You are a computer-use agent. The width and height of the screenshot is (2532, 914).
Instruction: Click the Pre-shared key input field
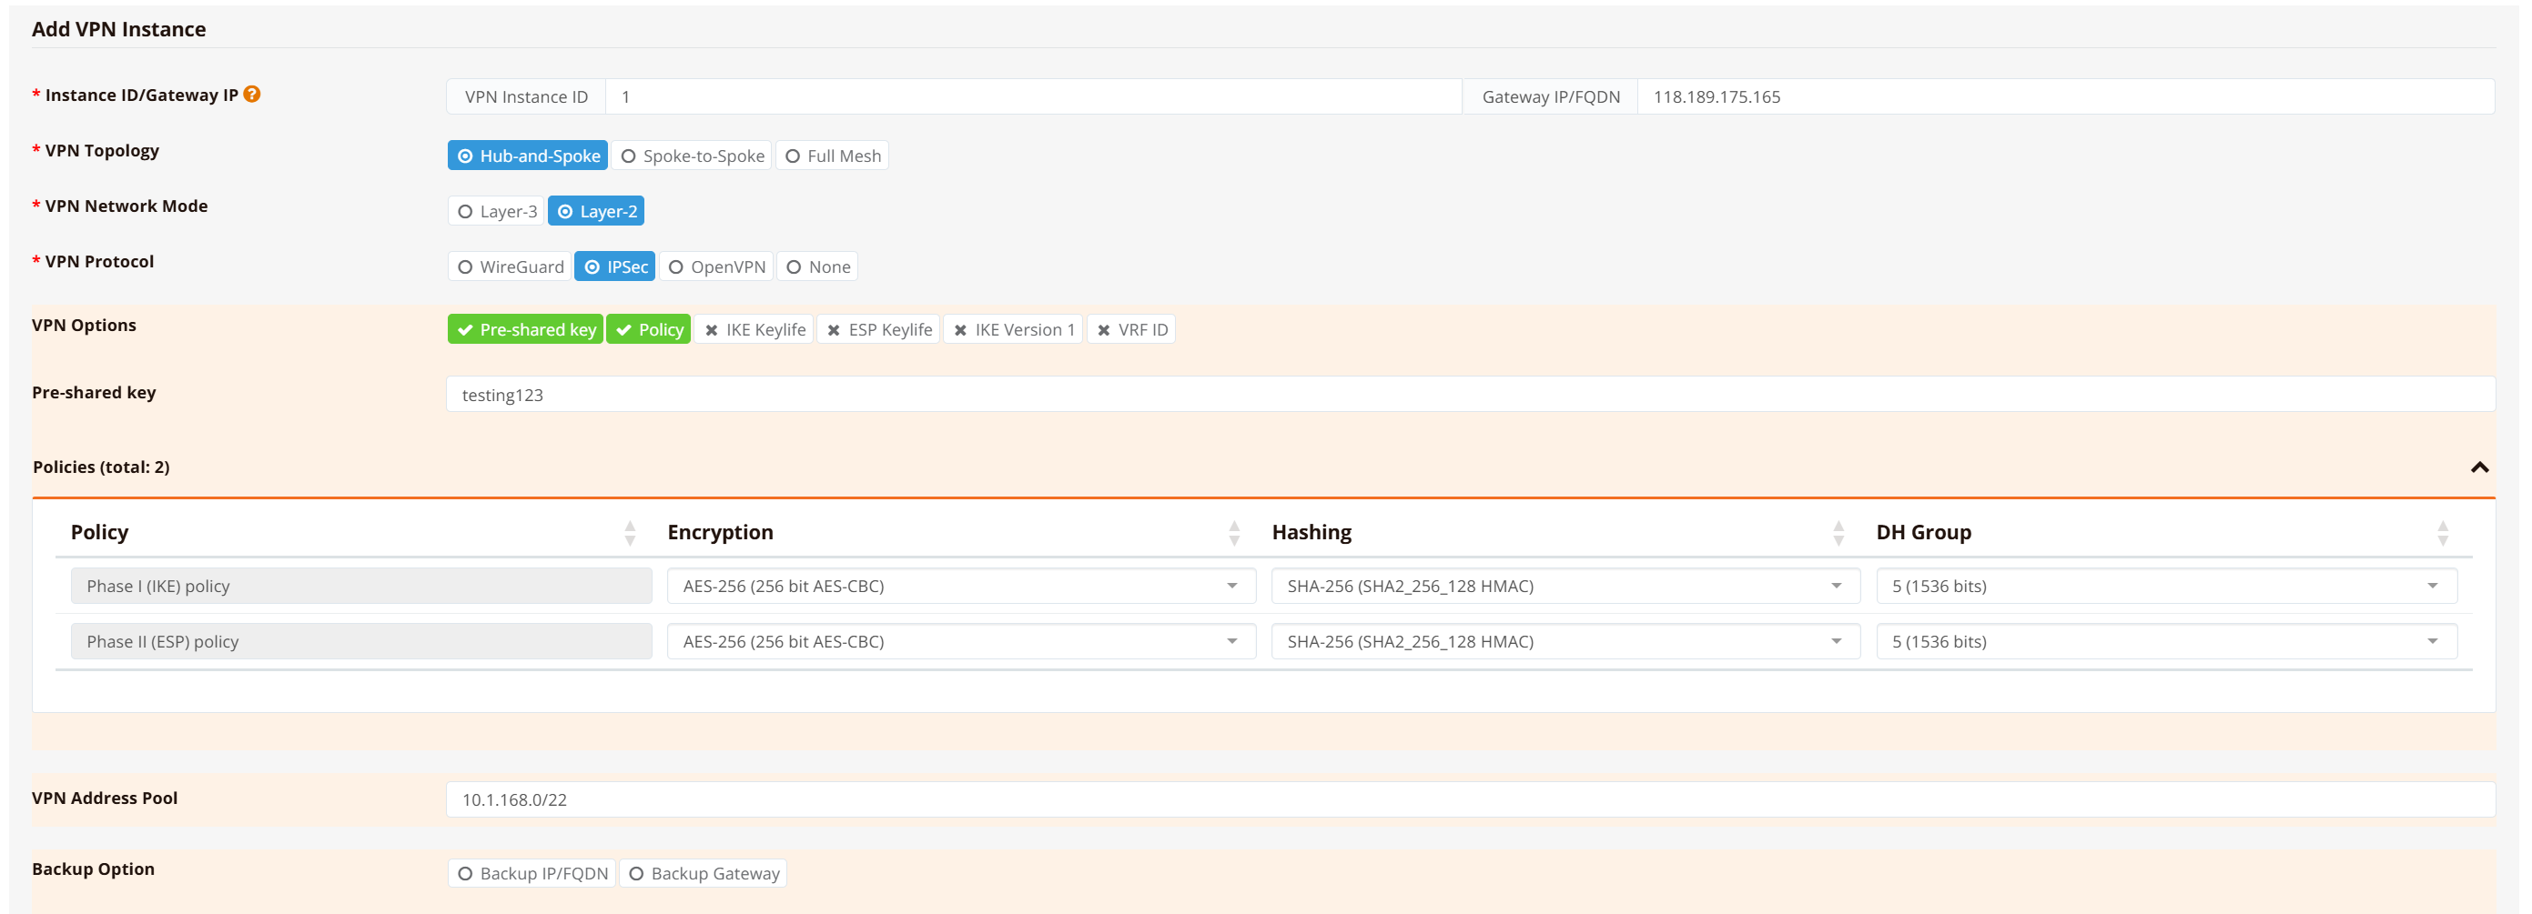[x=1470, y=395]
